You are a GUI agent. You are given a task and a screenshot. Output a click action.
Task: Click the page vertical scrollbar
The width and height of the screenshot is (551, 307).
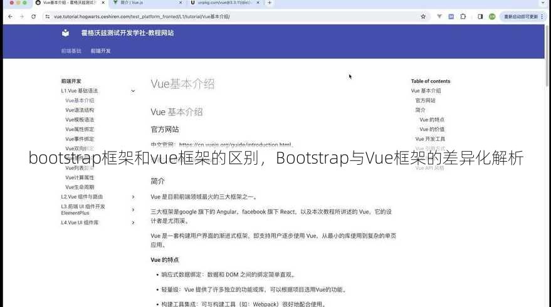coord(547,56)
